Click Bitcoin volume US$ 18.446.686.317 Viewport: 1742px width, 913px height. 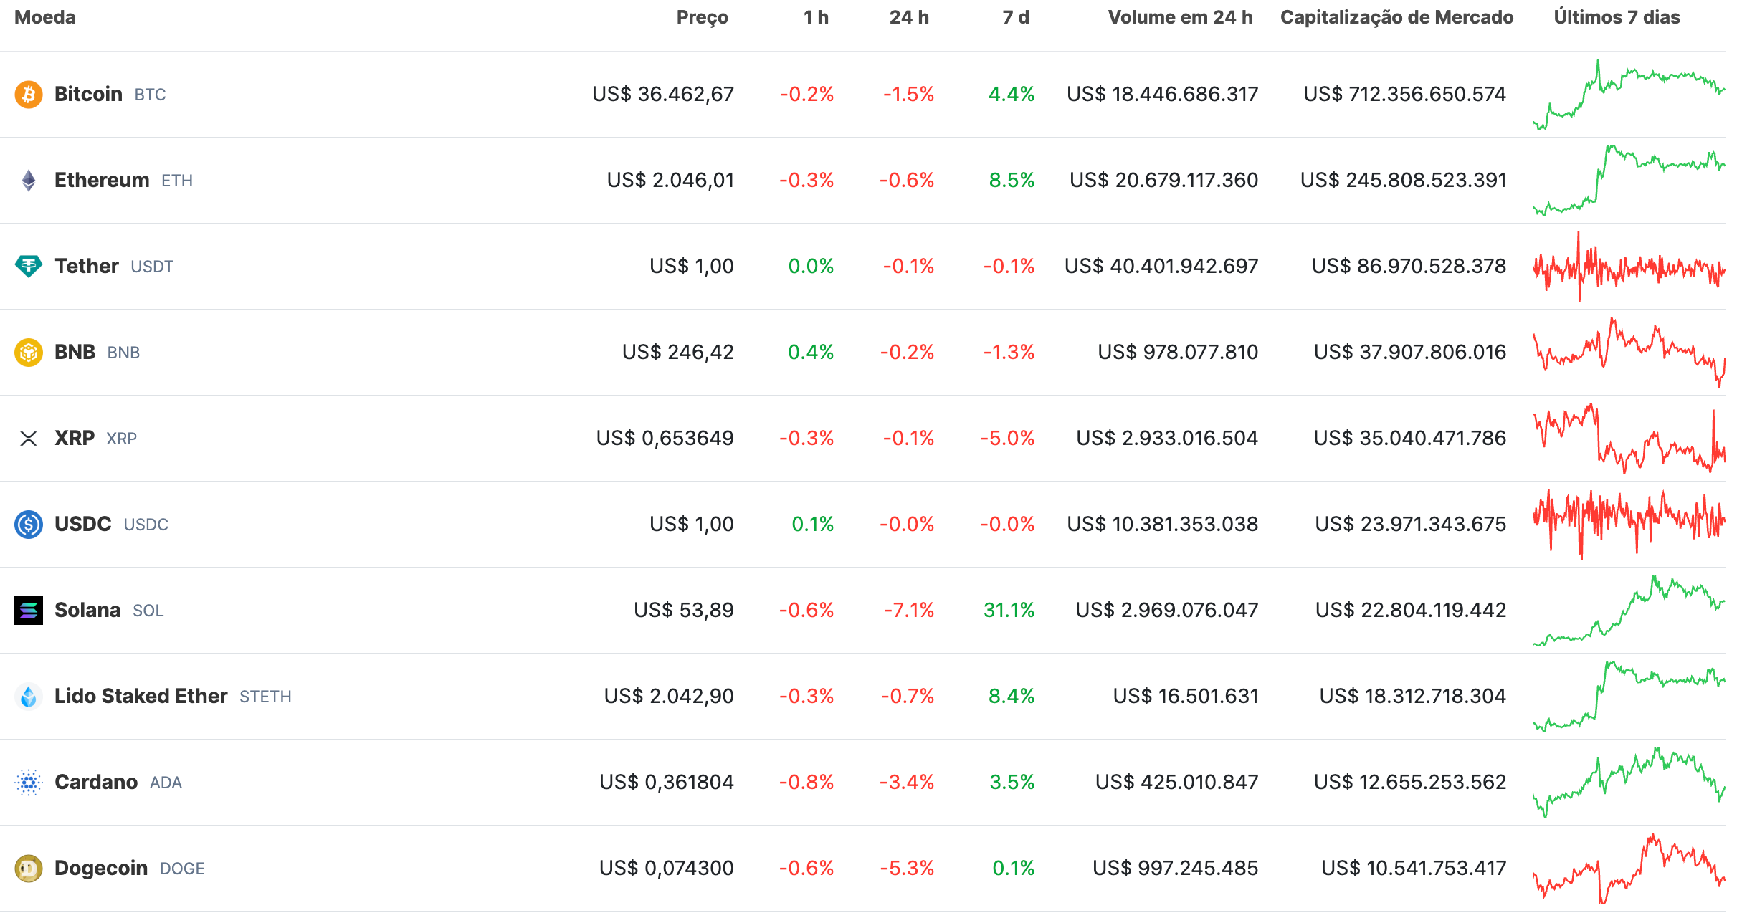coord(1162,95)
